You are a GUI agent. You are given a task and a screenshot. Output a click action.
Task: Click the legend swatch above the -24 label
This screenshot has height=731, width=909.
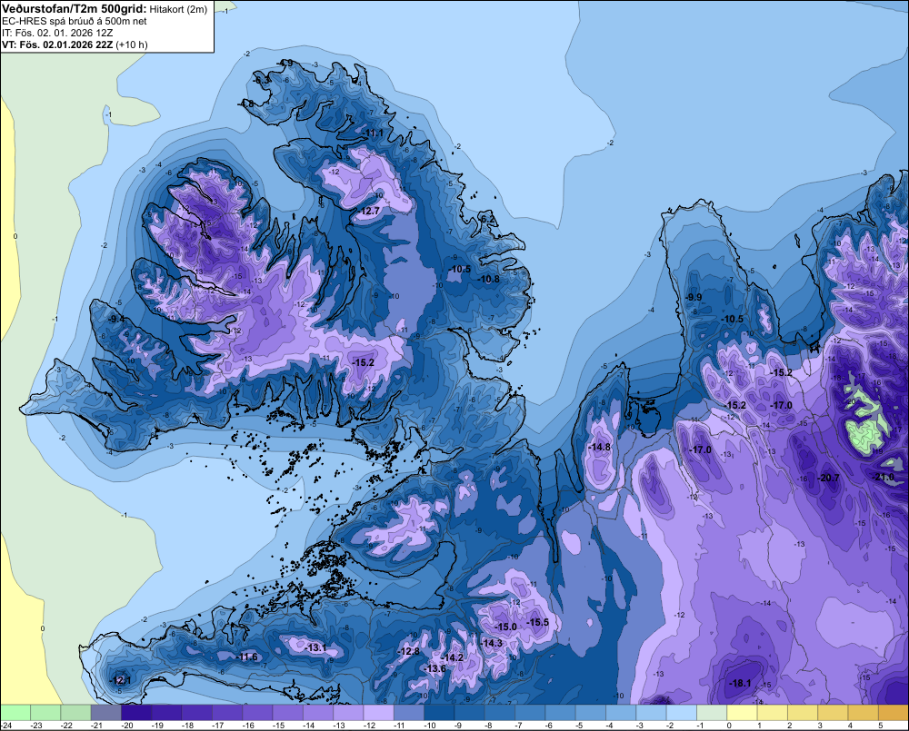click(15, 713)
